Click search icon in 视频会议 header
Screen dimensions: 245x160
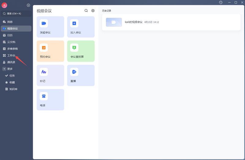[86, 11]
